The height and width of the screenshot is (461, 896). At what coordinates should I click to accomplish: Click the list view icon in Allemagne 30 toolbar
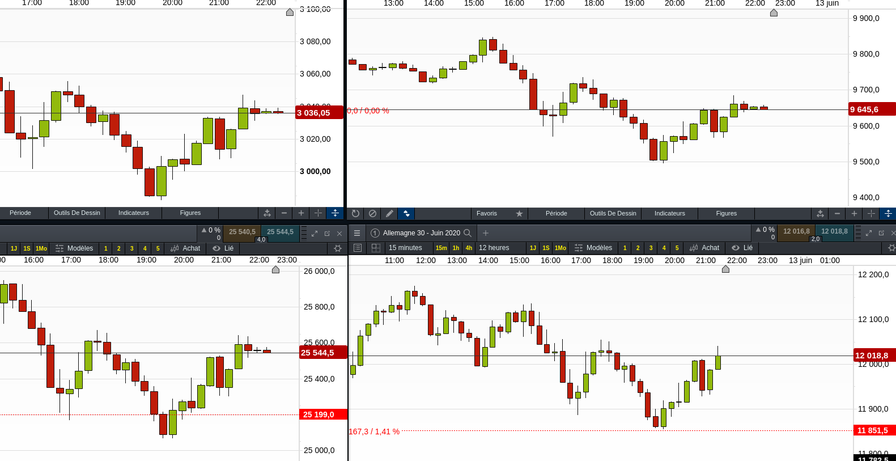[x=358, y=248]
